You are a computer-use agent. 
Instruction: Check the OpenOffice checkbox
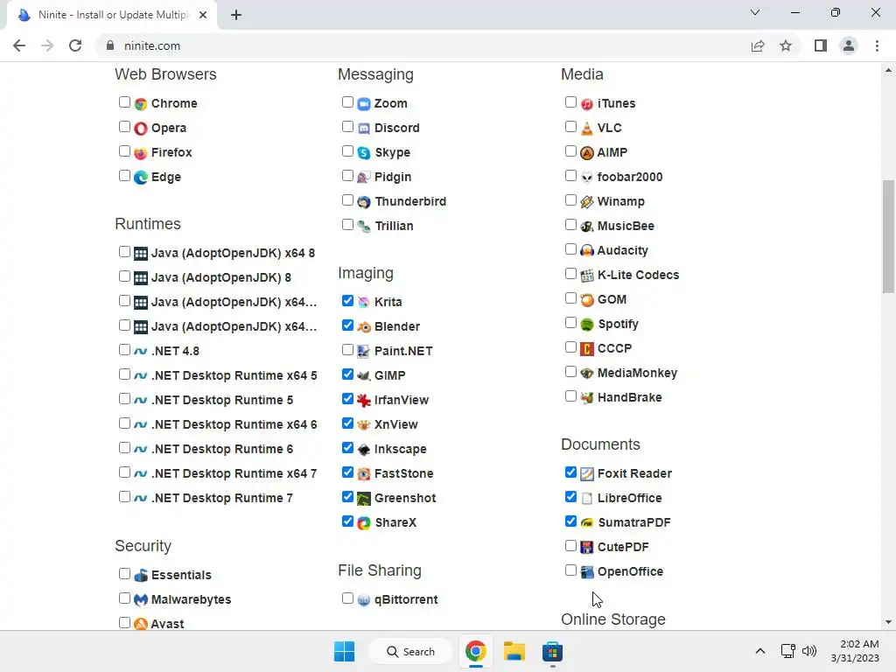pyautogui.click(x=570, y=570)
